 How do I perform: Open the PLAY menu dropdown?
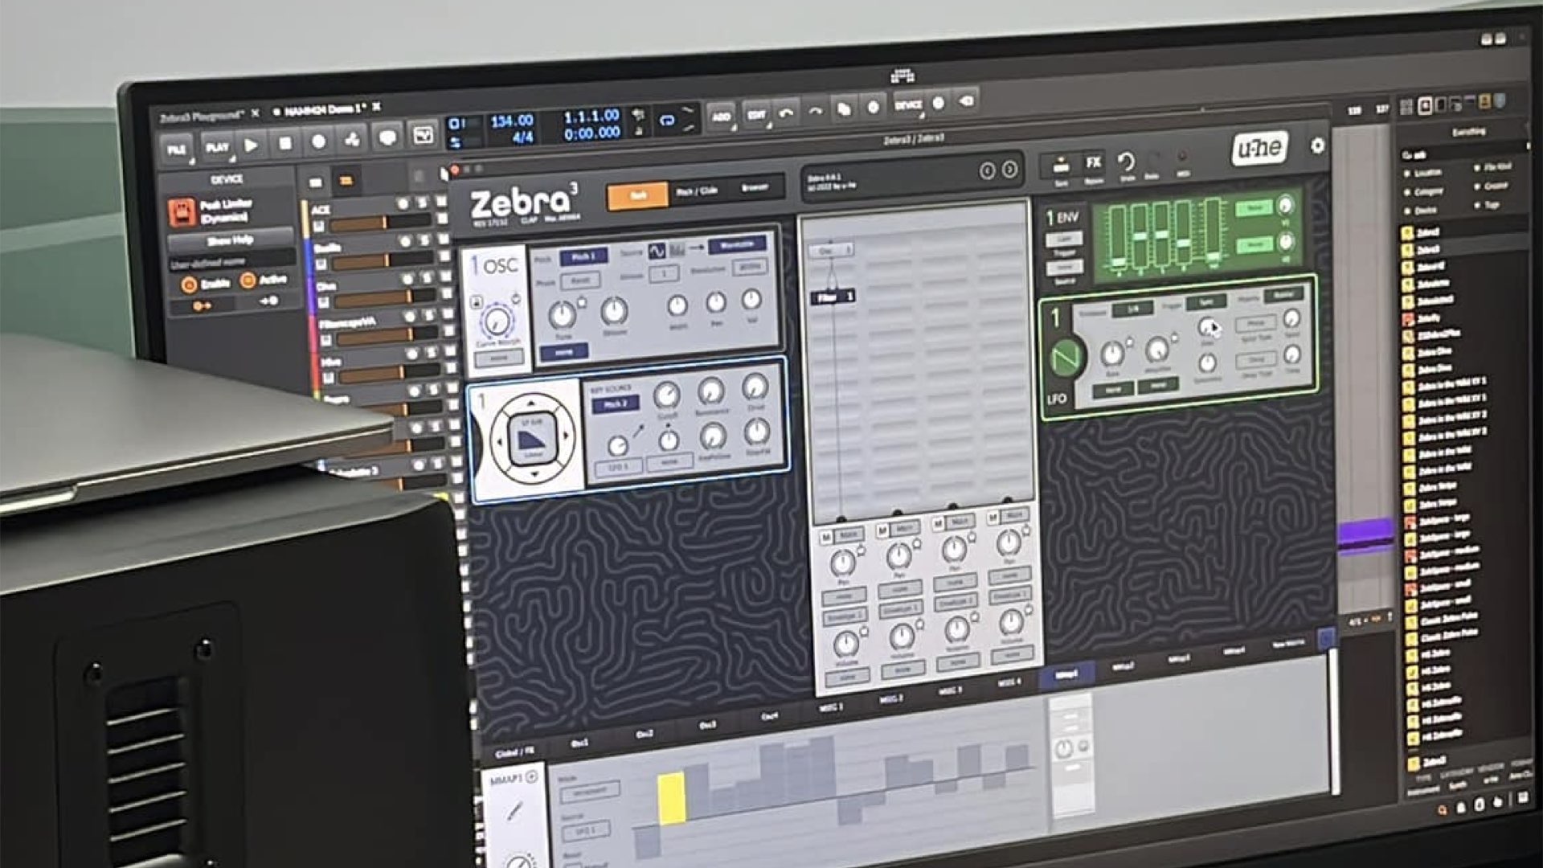216,147
